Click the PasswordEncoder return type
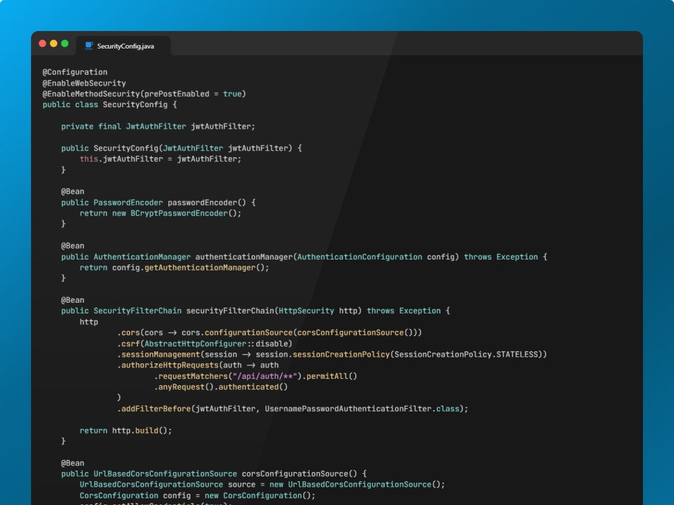The width and height of the screenshot is (674, 505). coord(128,202)
